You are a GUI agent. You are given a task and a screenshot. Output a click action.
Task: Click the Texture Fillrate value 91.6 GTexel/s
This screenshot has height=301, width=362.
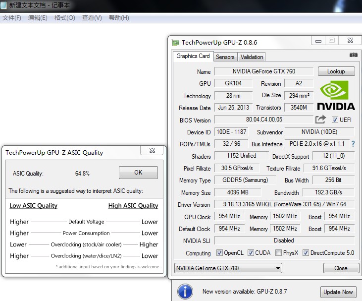(329, 168)
